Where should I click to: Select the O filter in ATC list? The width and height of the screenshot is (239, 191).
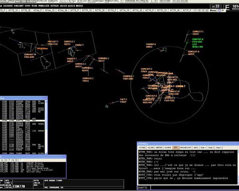click(17, 160)
